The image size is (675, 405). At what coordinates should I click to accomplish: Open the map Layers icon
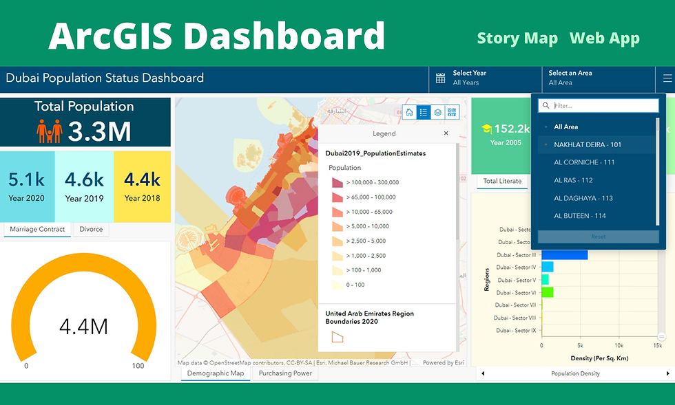pyautogui.click(x=438, y=112)
